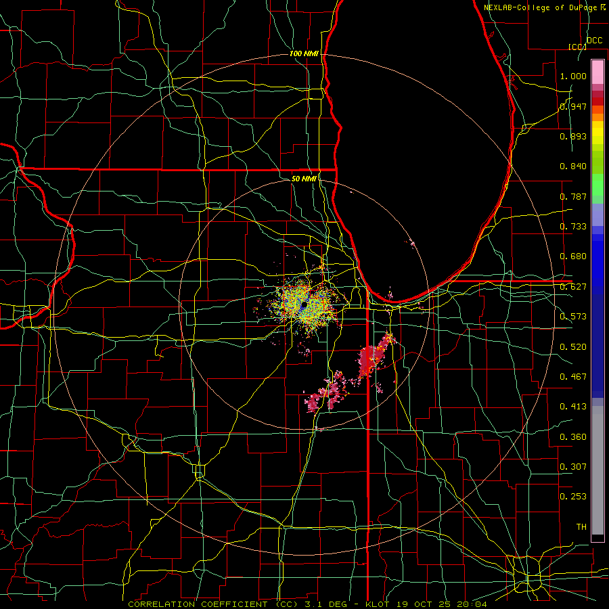Click the 0.360 legend value
Screen dimensions: 609x609
coord(573,437)
